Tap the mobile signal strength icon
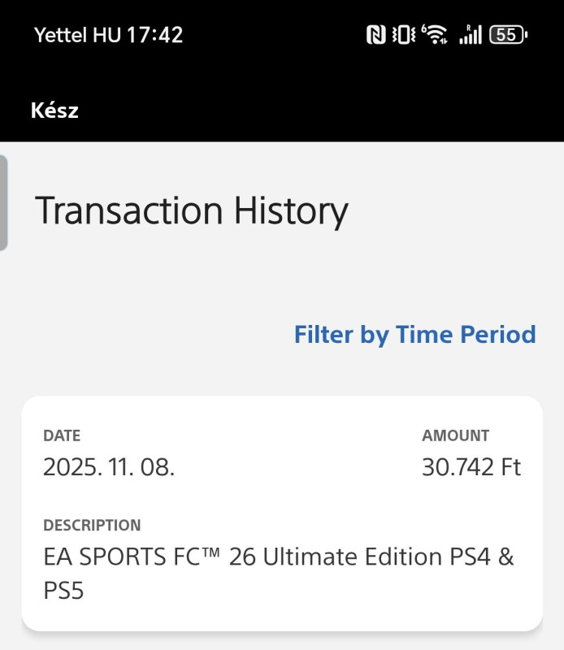The height and width of the screenshot is (650, 564). point(471,34)
